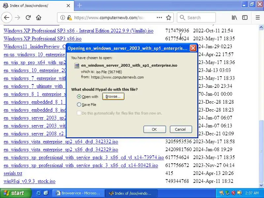Screen dimensions: 264x198
Task: Open en_windows_vista_enterprise_sp2_x86_dvd_342329.iso link
Action: click(x=61, y=150)
